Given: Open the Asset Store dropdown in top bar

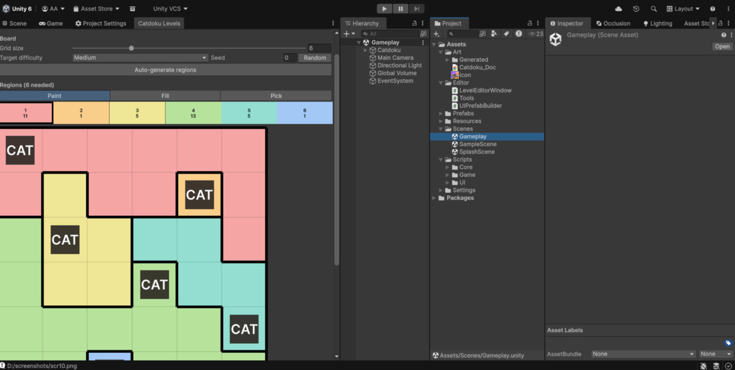Looking at the screenshot, I should pyautogui.click(x=97, y=9).
